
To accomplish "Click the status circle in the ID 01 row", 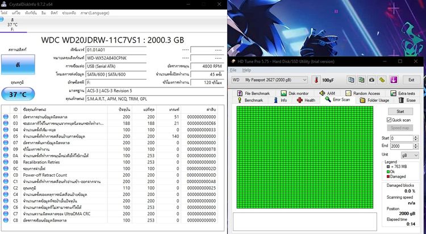I will click(x=6, y=117).
